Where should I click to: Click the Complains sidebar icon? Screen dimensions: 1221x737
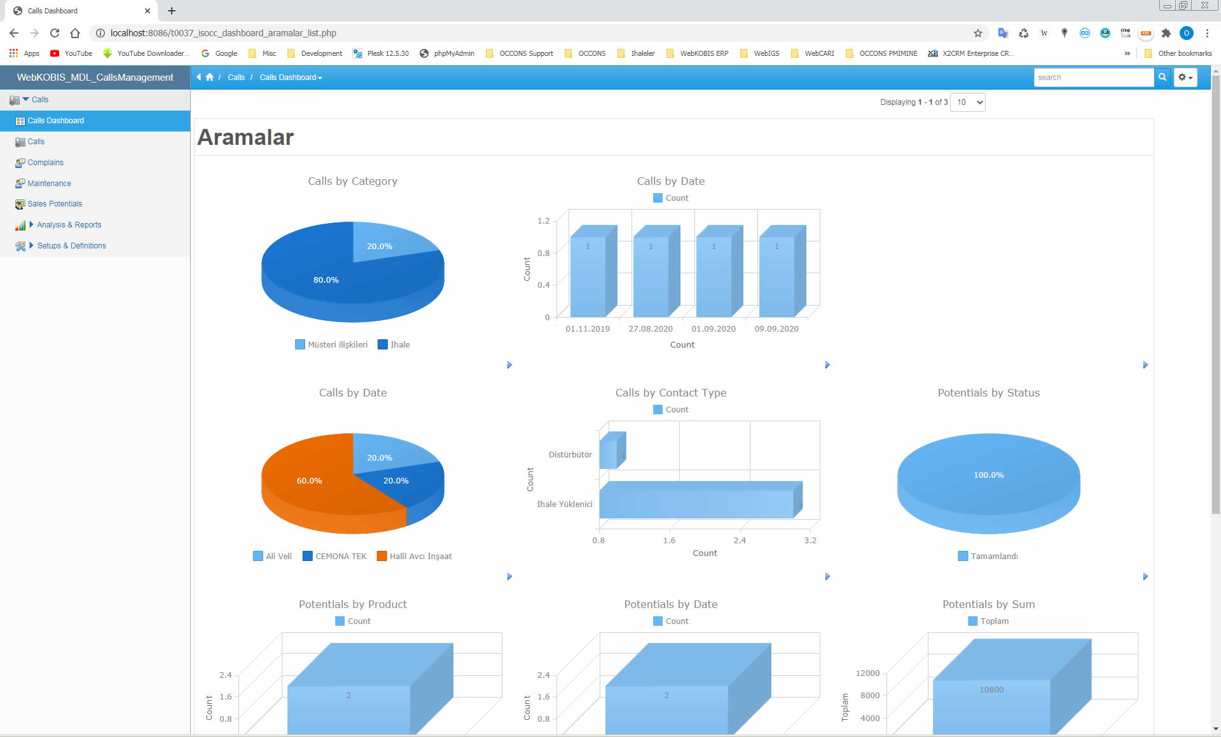[20, 163]
